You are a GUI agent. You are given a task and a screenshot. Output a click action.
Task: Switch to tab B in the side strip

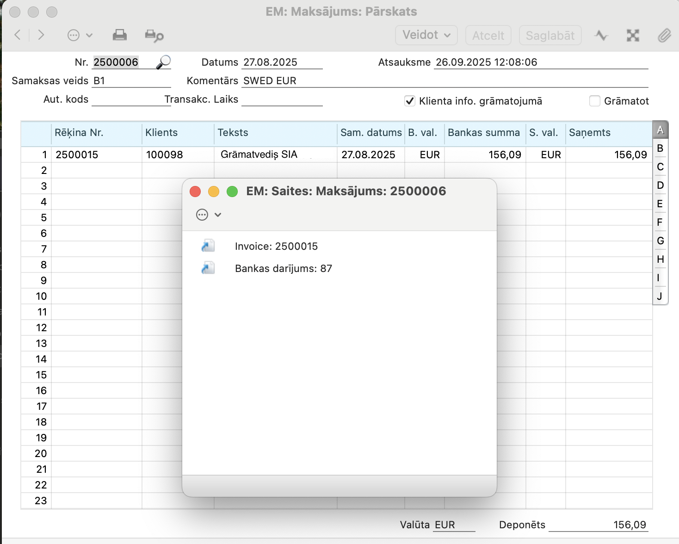click(x=660, y=148)
